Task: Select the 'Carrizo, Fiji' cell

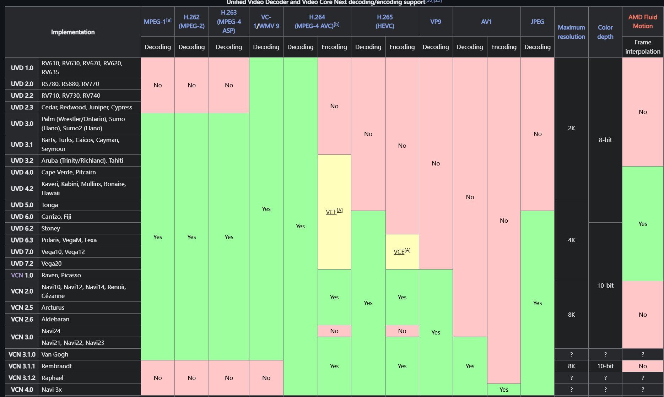Action: pos(90,217)
